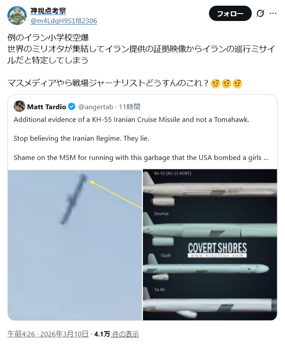Screen dimensions: 285x346
Task: Open the 4.1万 件の表示 view count
Action: (117, 334)
